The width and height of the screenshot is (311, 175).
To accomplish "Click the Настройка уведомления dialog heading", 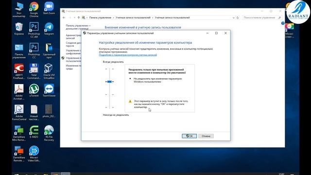I will point(145,43).
